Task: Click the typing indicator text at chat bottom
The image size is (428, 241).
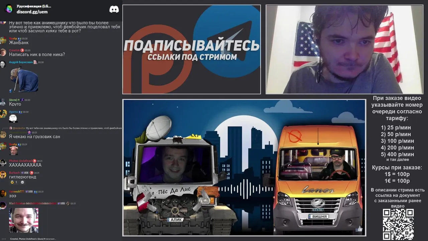Action: [33, 239]
